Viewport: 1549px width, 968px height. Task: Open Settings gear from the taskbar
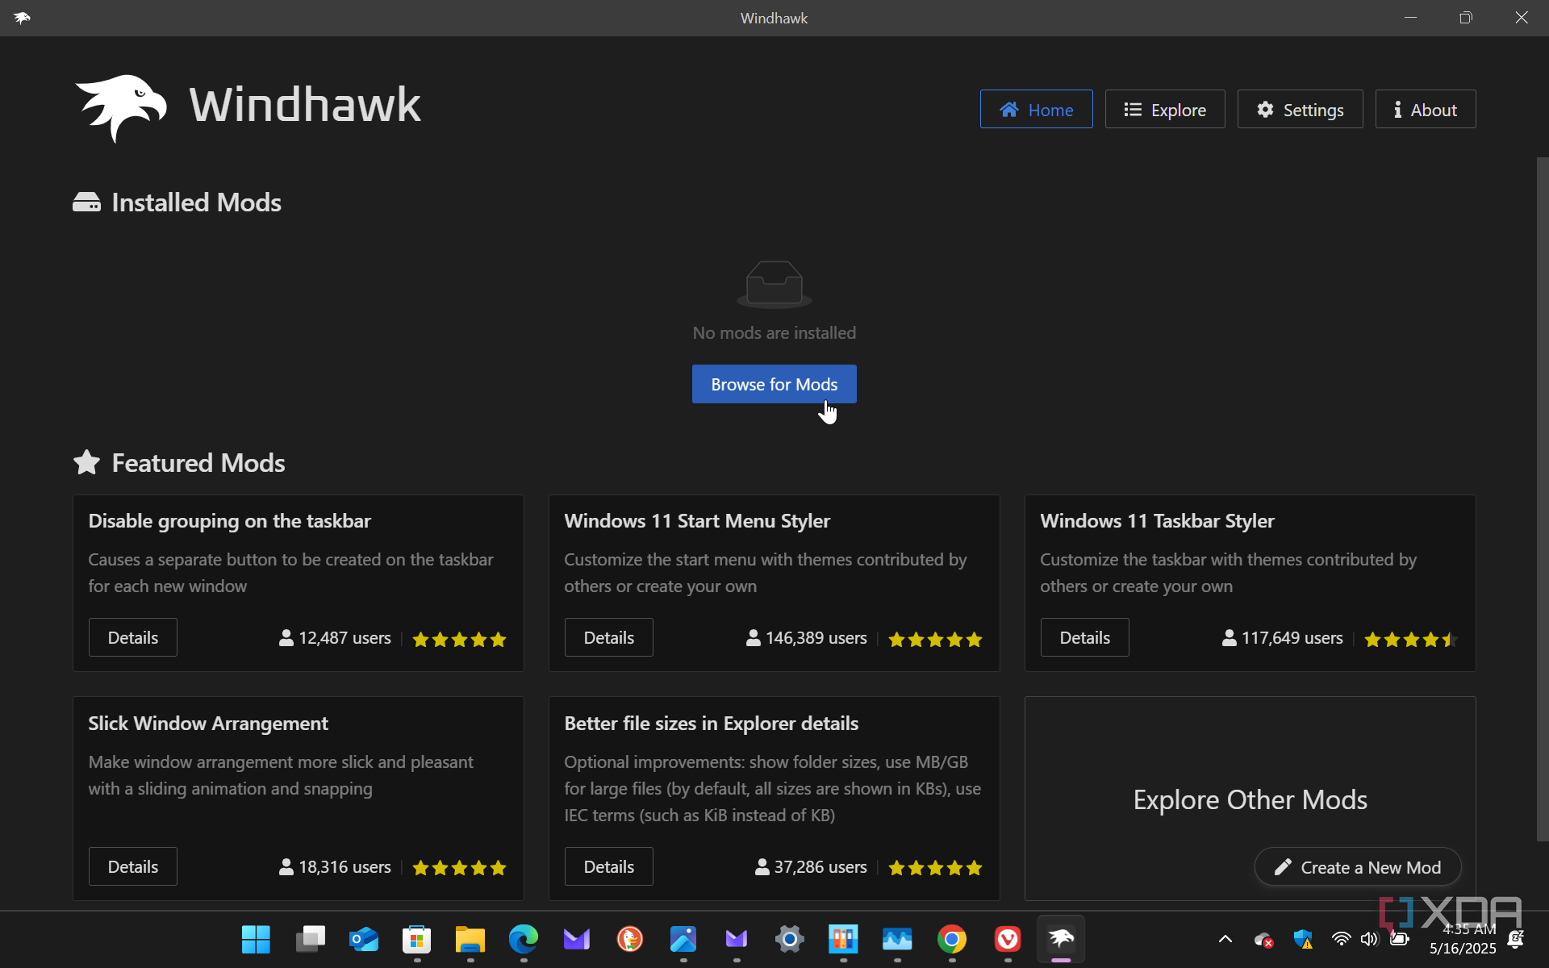click(790, 939)
